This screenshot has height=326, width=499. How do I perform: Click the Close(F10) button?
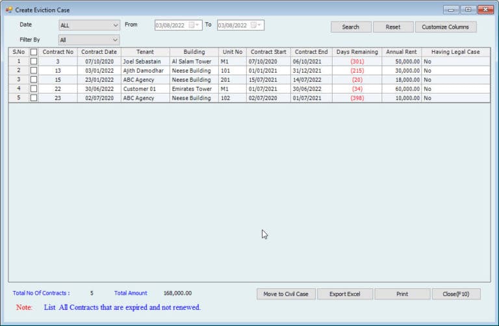456,294
